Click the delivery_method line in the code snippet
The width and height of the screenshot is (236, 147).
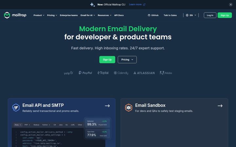pos(46,132)
